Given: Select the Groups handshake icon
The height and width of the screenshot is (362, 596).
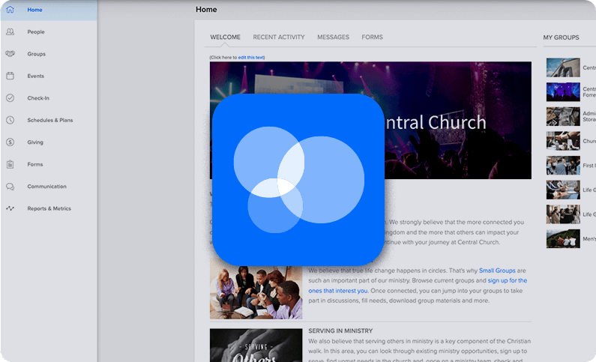Looking at the screenshot, I should (10, 54).
